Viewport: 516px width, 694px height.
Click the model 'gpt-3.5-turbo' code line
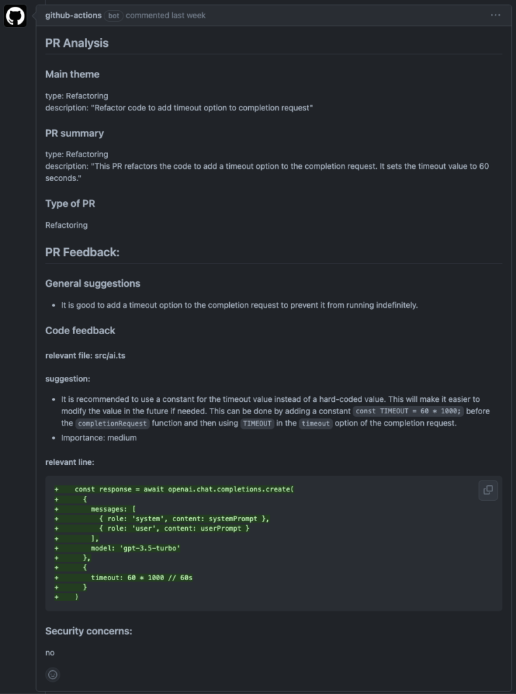(x=136, y=548)
